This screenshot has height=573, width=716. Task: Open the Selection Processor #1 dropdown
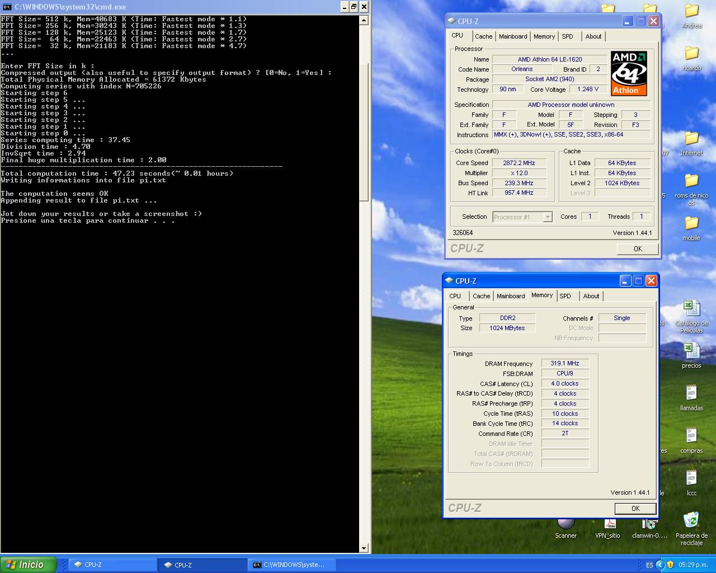pyautogui.click(x=522, y=217)
